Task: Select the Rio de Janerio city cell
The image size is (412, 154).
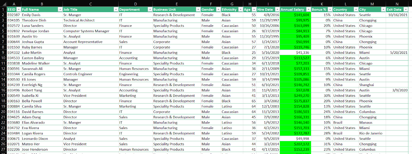Action: tap(371, 133)
